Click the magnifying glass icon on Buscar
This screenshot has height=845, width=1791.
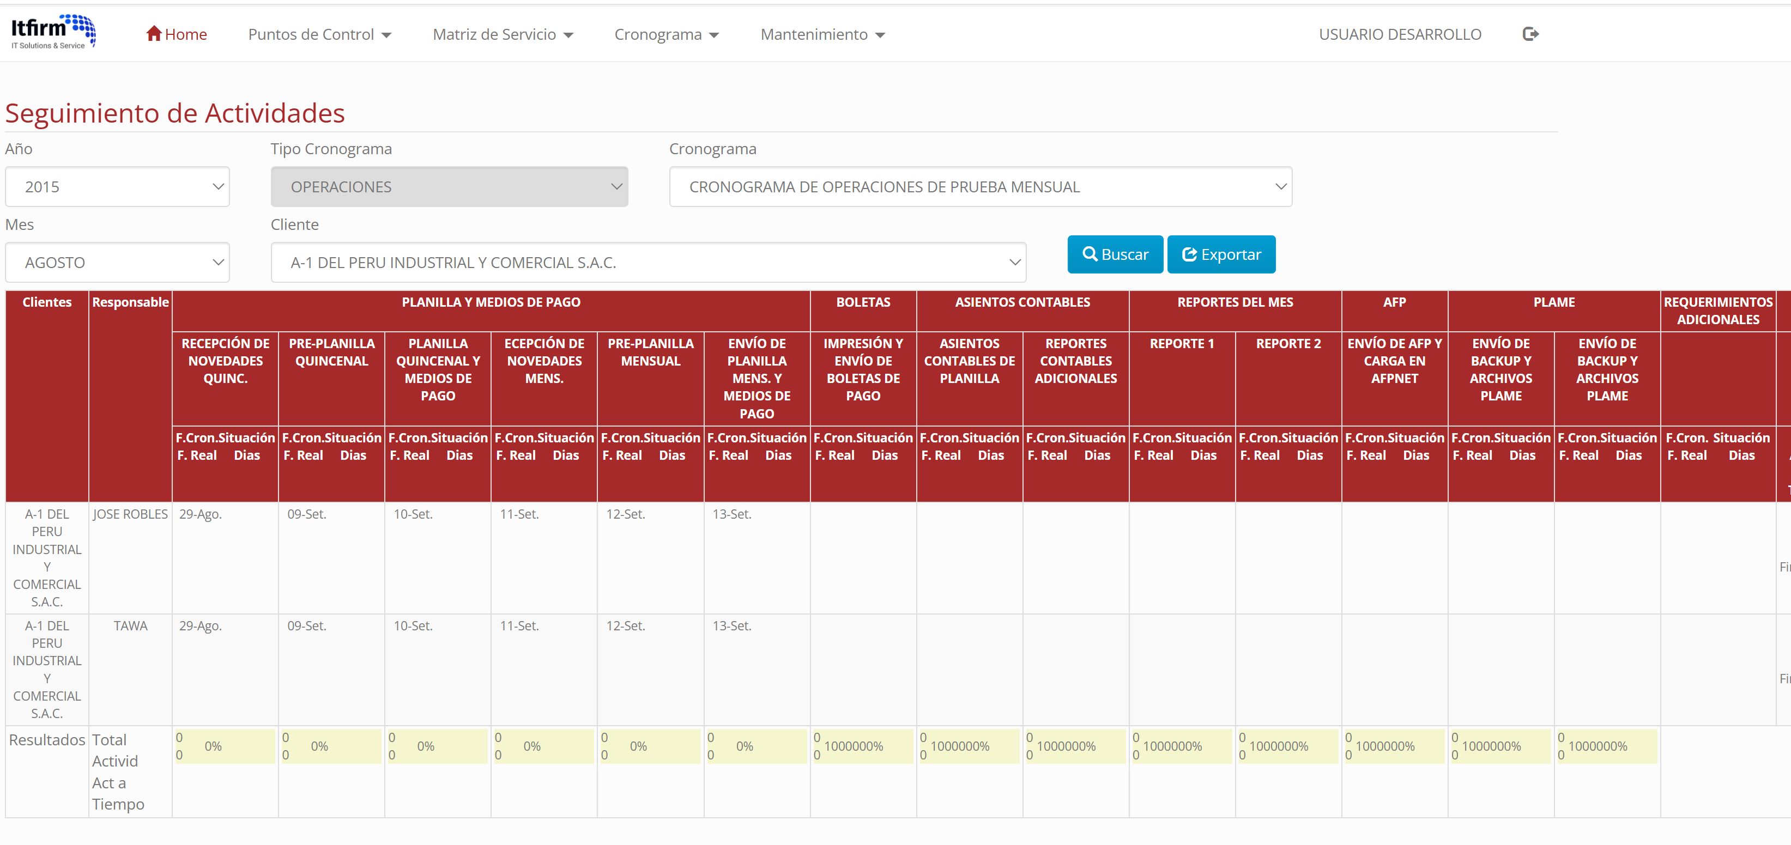point(1092,254)
